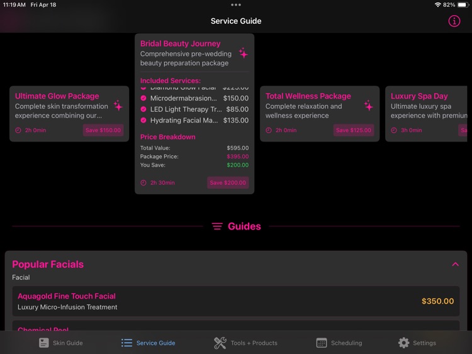Image resolution: width=472 pixels, height=354 pixels.
Task: Click the clock icon on Bridal Beauty Journey
Action: pos(143,183)
